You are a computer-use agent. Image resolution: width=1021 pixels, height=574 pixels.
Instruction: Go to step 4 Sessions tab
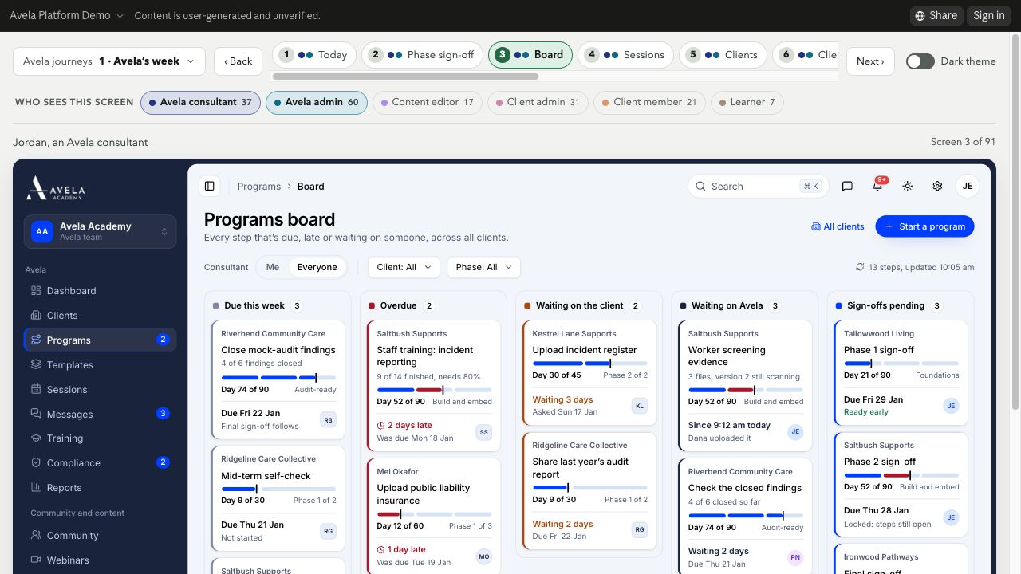[626, 55]
